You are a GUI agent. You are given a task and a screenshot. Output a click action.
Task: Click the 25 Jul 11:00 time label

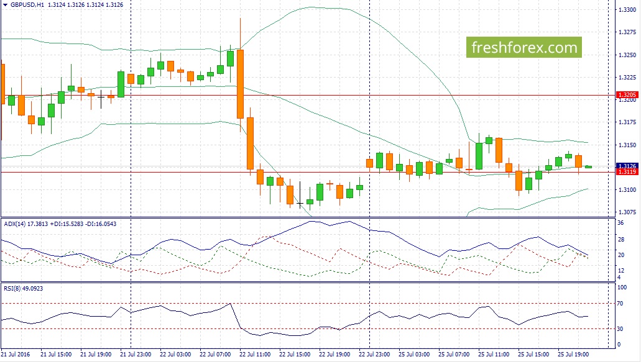[x=494, y=355]
